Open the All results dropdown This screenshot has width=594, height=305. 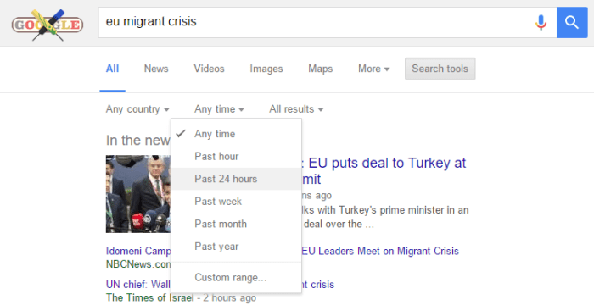point(296,109)
